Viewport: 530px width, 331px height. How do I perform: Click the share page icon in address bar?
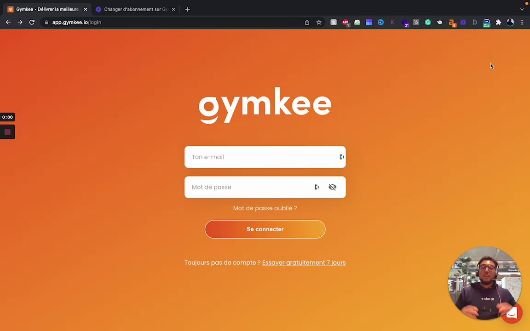tap(307, 22)
